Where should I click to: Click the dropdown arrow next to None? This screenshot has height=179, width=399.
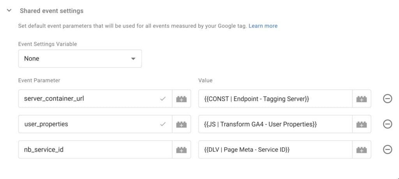133,59
